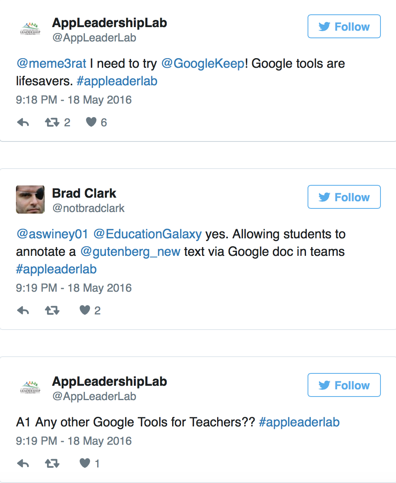
Task: Open timestamp 9:18 PM - 18 May 2016
Action: [x=74, y=100]
